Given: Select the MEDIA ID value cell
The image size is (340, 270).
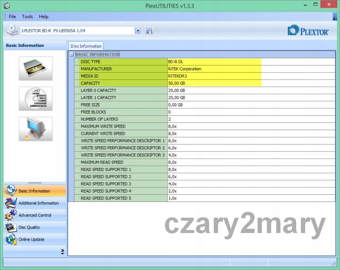Looking at the screenshot, I should [214, 76].
